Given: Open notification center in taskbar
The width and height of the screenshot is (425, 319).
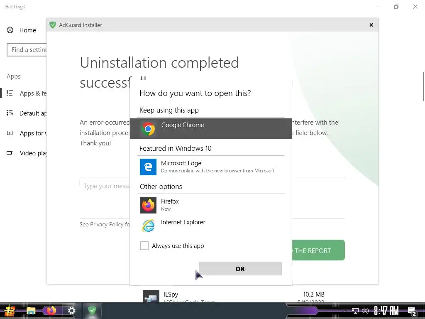Looking at the screenshot, I should click(x=412, y=312).
